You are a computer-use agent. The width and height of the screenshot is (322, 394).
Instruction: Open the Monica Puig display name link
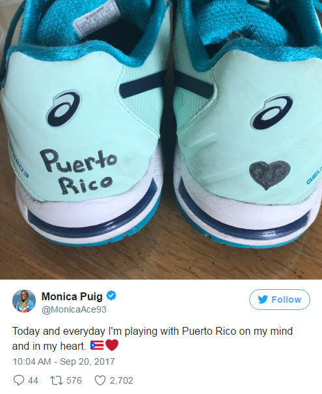pyautogui.click(x=72, y=296)
